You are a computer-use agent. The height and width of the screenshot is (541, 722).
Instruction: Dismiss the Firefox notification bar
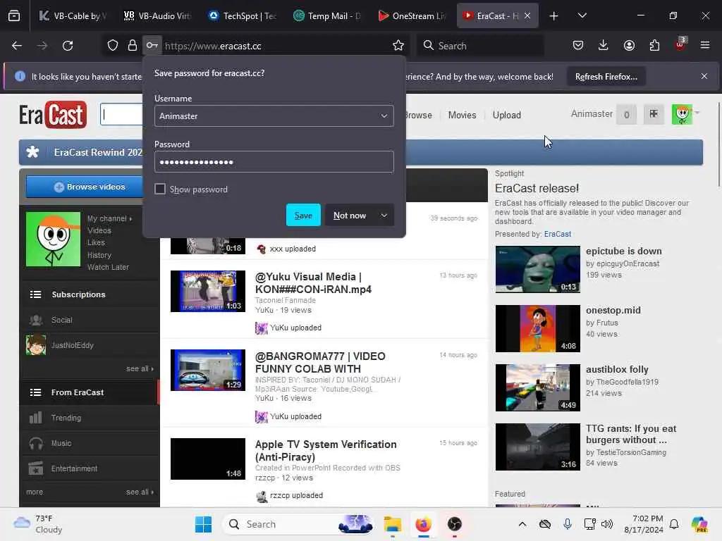pos(704,76)
